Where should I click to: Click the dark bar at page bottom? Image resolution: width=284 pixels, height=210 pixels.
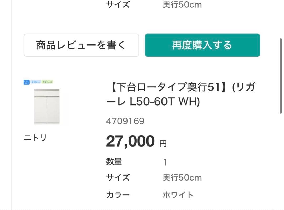142,209
